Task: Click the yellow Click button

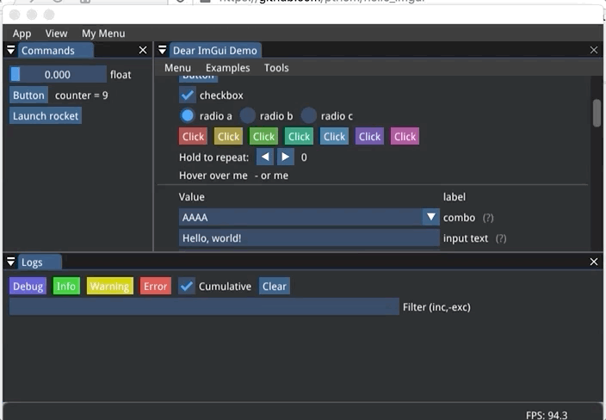Action: (228, 136)
